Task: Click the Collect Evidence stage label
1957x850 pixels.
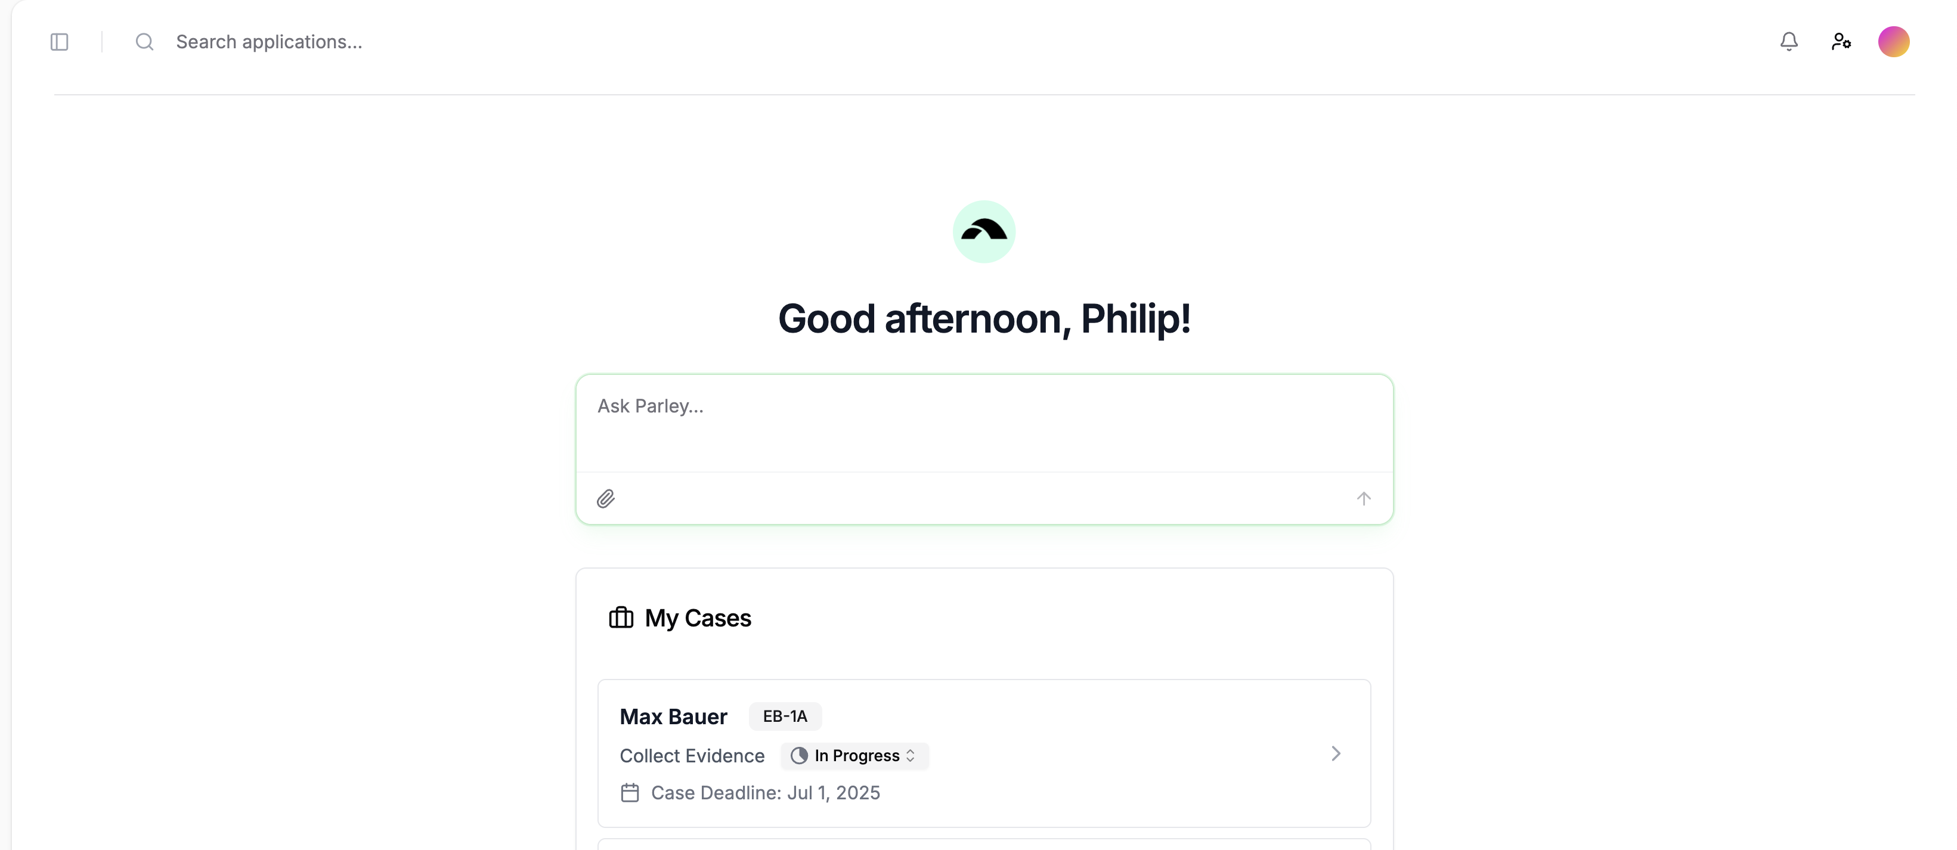Action: point(691,756)
